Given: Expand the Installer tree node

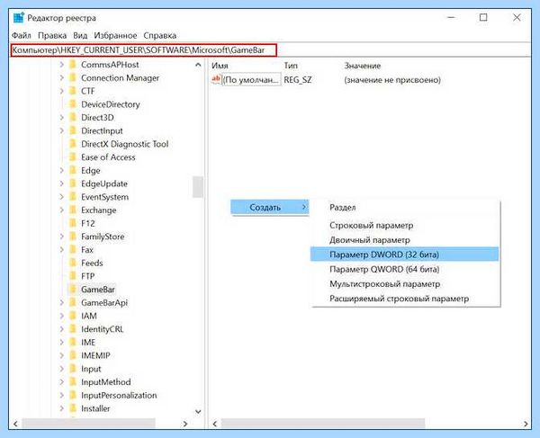Looking at the screenshot, I should (x=61, y=408).
